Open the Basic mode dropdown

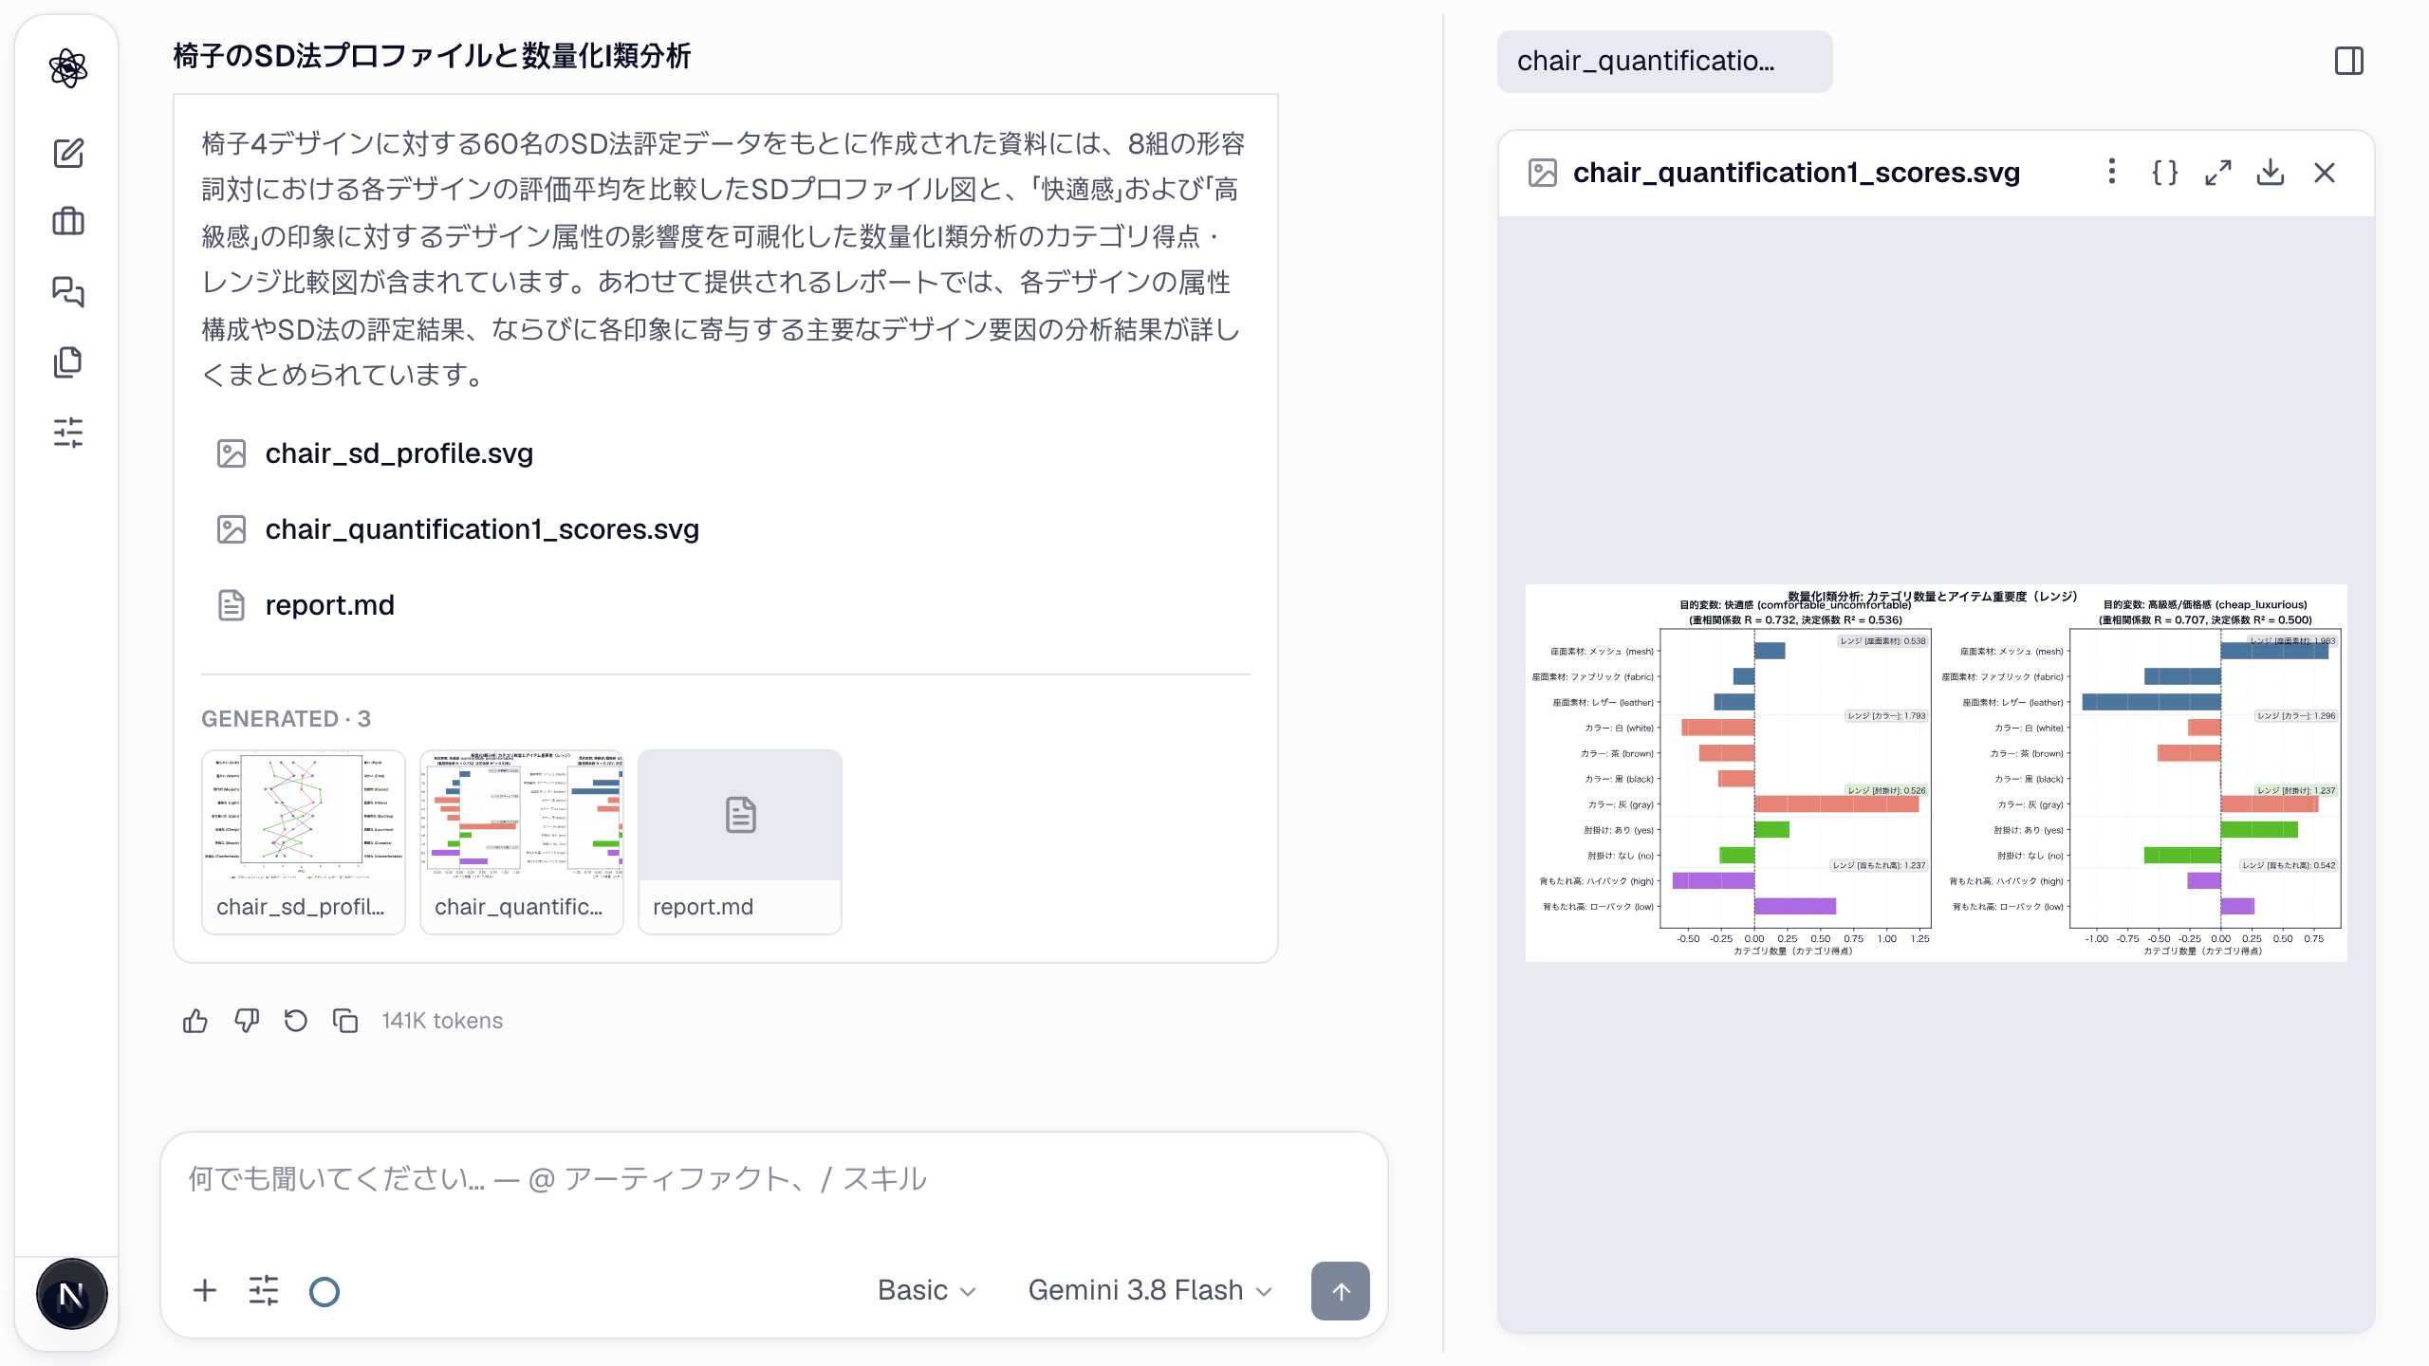tap(927, 1290)
